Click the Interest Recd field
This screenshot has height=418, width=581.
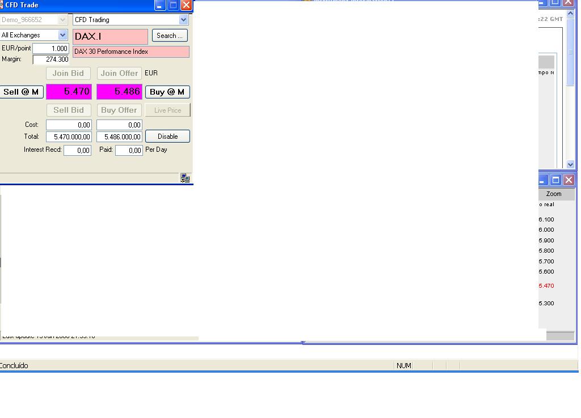click(77, 150)
